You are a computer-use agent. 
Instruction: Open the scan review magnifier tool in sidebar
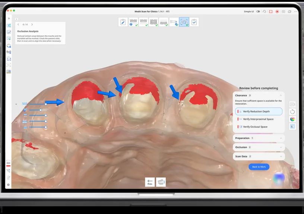[9, 72]
